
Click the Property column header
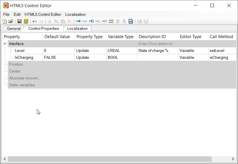tap(22, 37)
